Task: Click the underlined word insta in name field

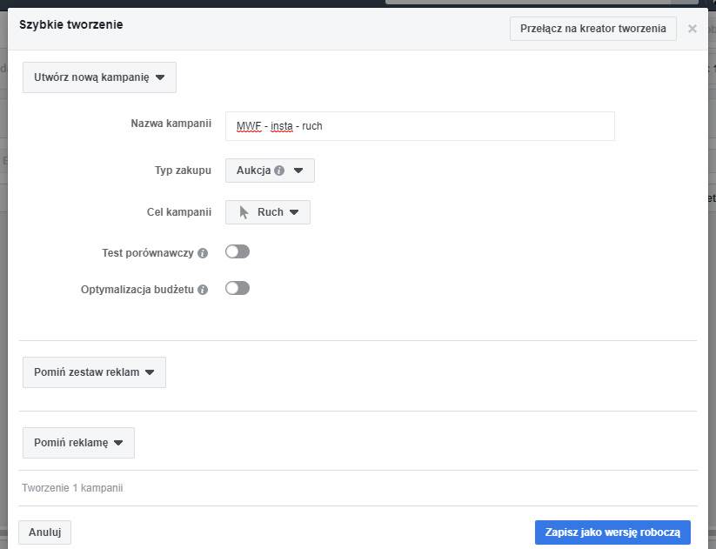Action: 281,126
